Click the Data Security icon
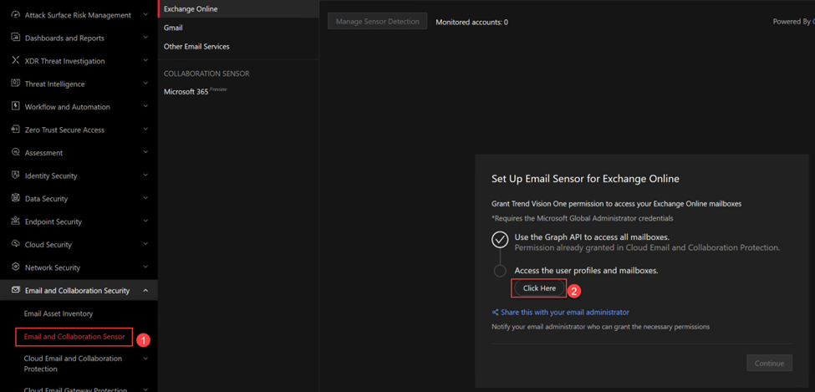Screen dimensions: 815x392 point(15,198)
